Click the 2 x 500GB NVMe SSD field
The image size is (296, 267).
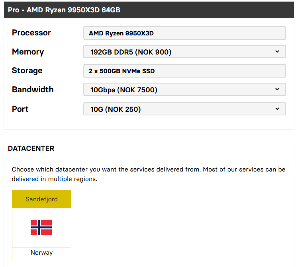(x=184, y=71)
